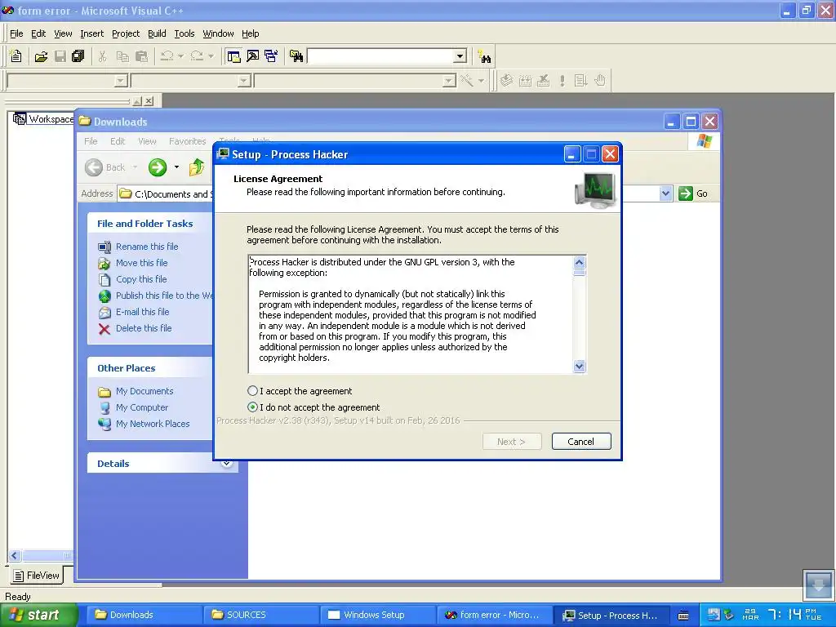Open the second WizardBar filter combo box
Screen dimensions: 836x627
pos(191,81)
